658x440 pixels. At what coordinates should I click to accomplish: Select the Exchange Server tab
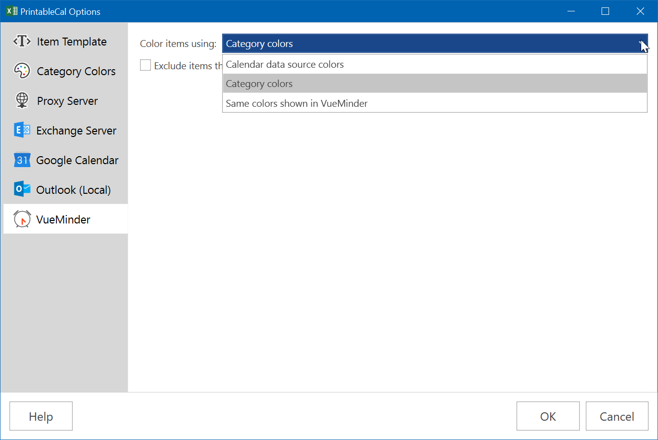click(x=65, y=131)
